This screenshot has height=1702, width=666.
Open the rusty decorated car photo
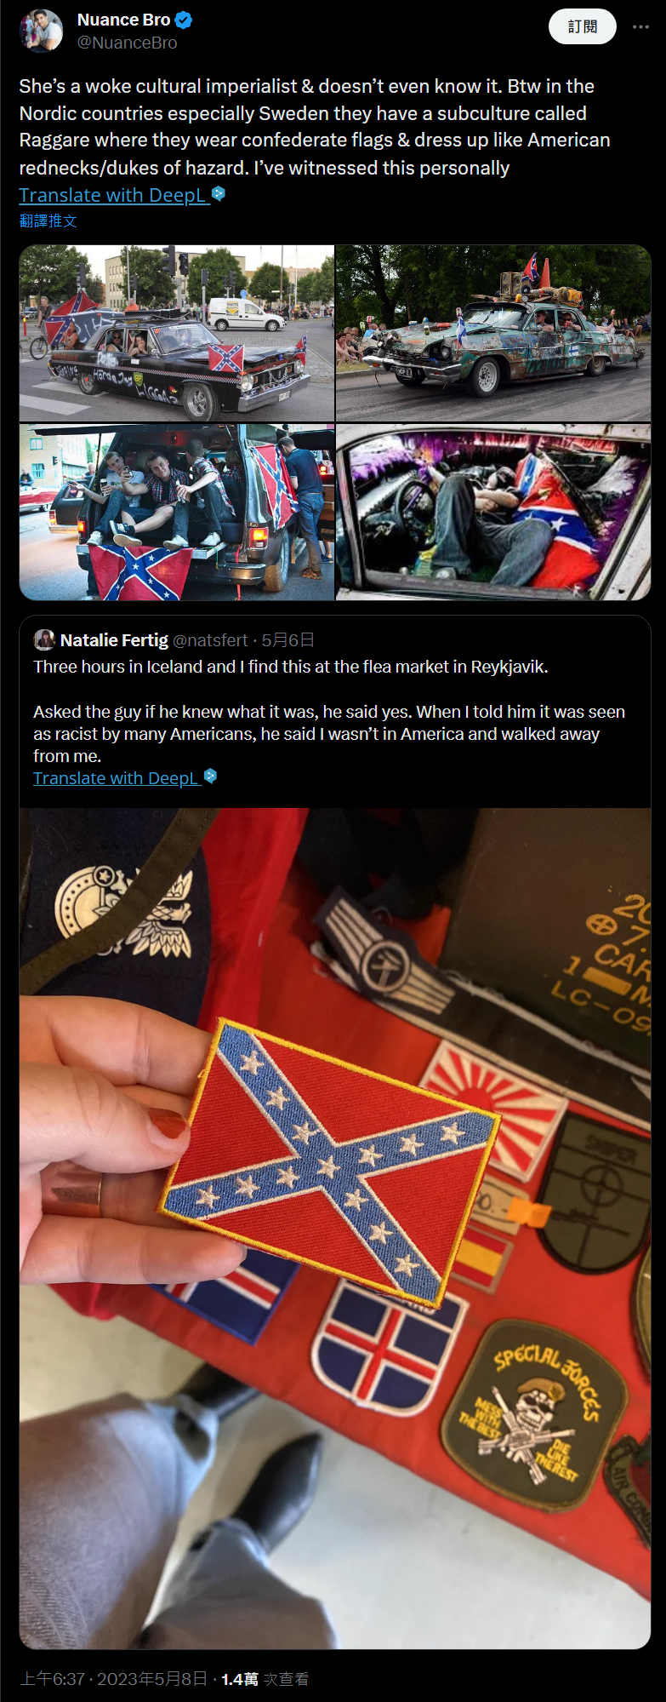coord(493,333)
